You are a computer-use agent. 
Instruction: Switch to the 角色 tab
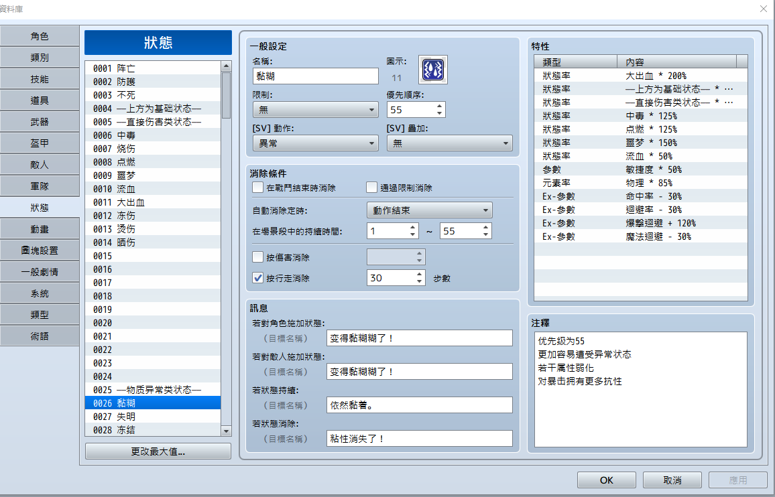click(x=40, y=36)
